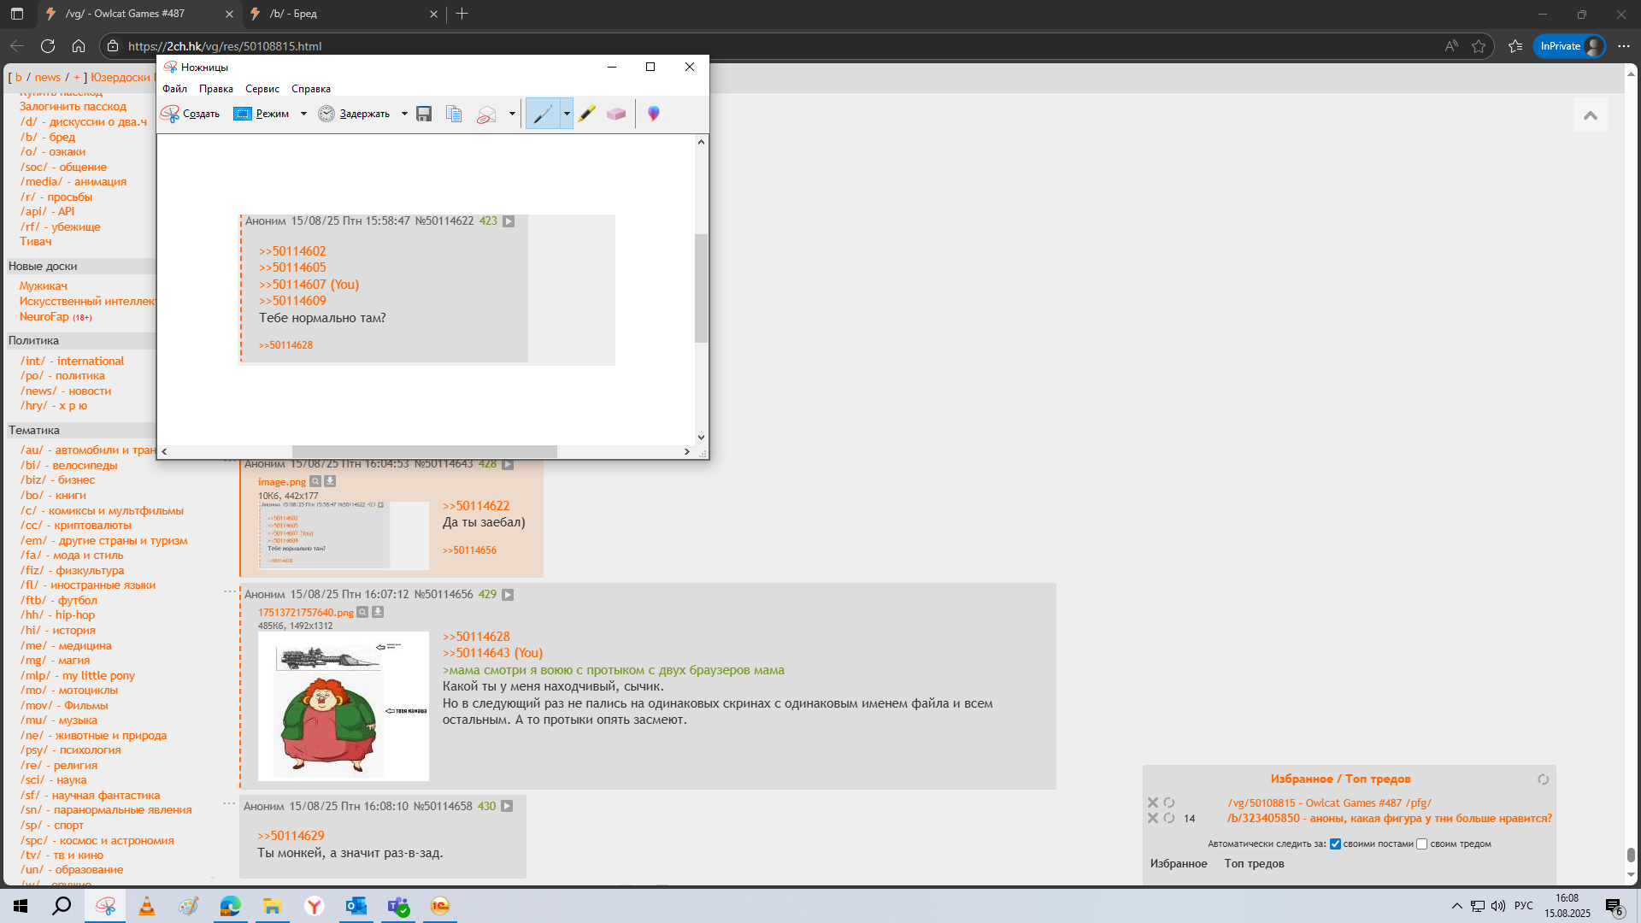
Task: Open snip in Paint 3D
Action: click(x=654, y=114)
